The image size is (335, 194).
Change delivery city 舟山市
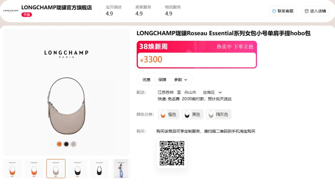(190, 93)
